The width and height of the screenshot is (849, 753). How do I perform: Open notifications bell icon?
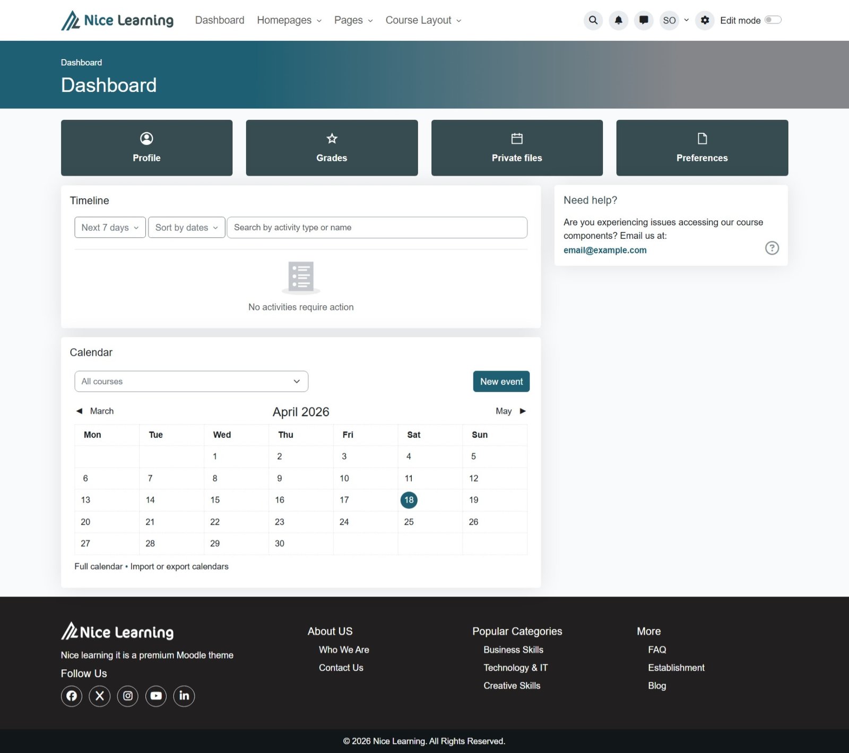[618, 20]
